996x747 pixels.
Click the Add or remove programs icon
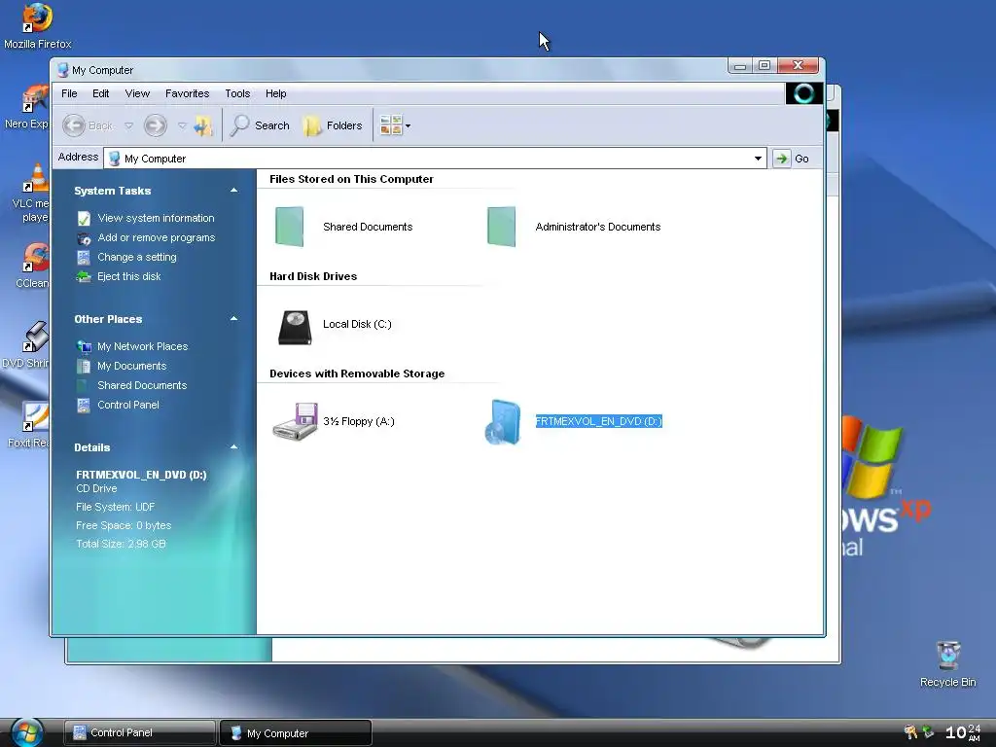pyautogui.click(x=84, y=238)
